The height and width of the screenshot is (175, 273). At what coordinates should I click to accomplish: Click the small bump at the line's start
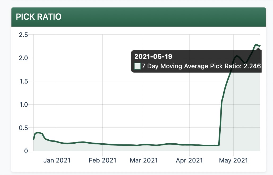pyautogui.click(x=38, y=132)
